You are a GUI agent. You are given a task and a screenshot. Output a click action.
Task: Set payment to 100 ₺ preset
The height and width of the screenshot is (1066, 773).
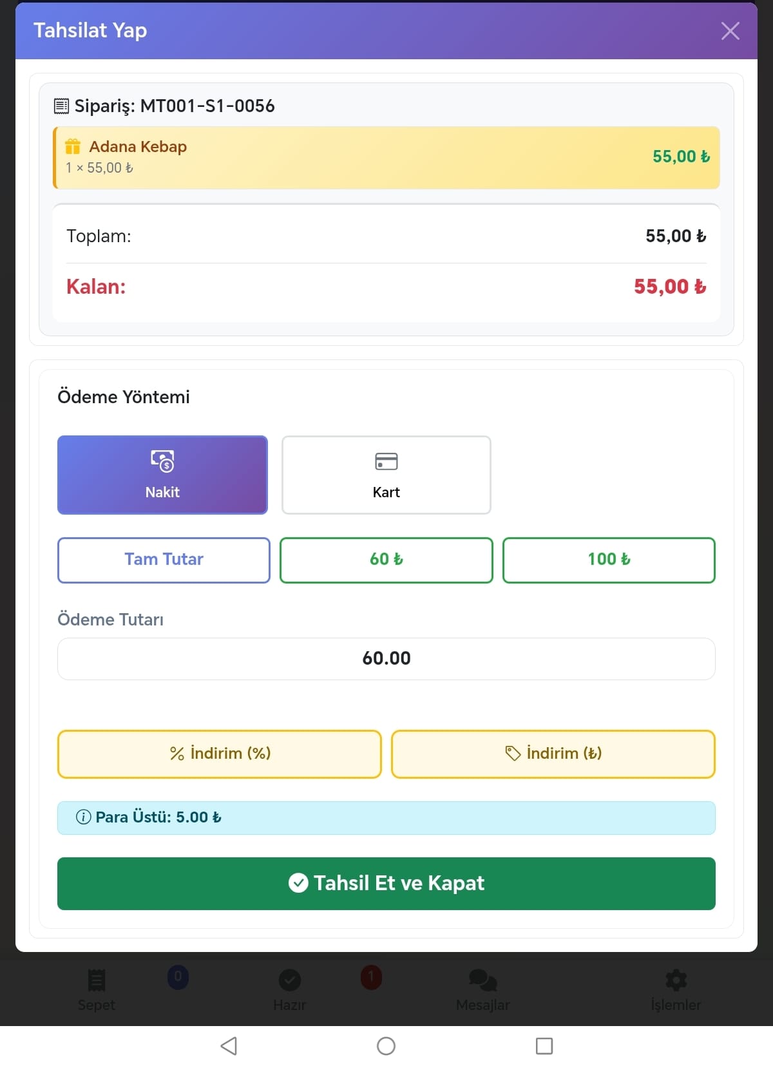click(609, 560)
